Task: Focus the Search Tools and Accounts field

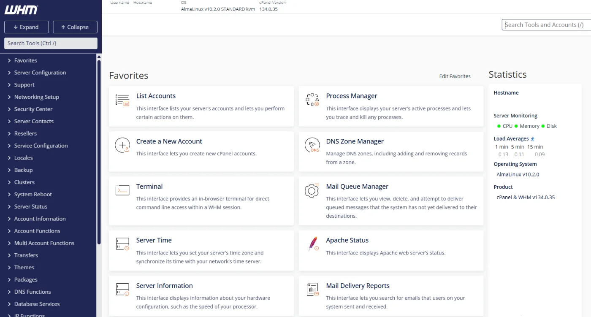Action: point(546,25)
